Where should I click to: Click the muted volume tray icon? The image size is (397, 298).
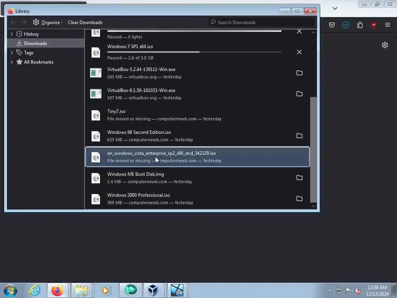358,291
